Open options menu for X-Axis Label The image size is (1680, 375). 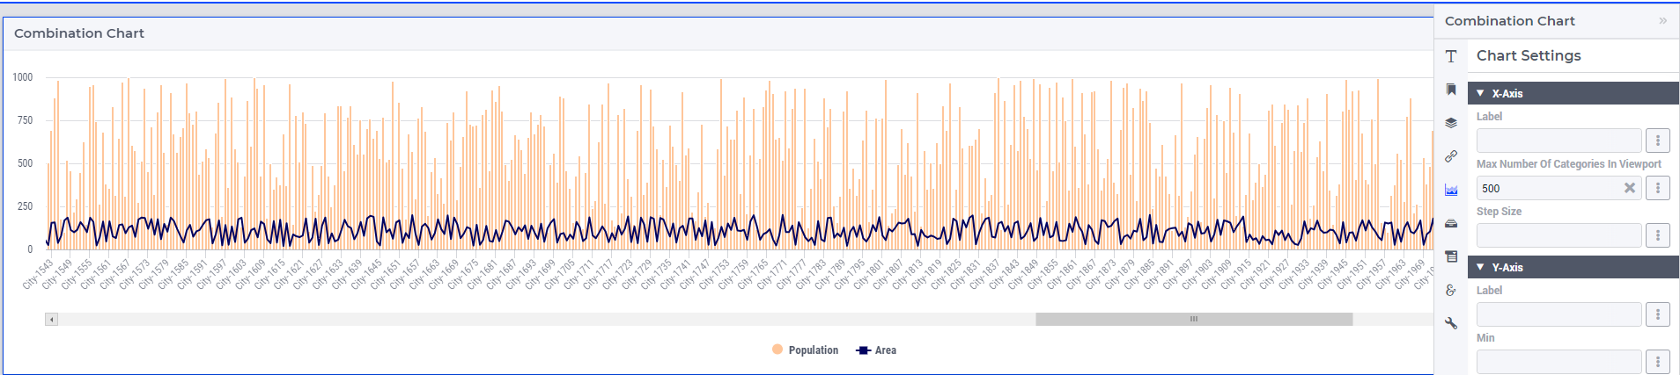coord(1658,141)
